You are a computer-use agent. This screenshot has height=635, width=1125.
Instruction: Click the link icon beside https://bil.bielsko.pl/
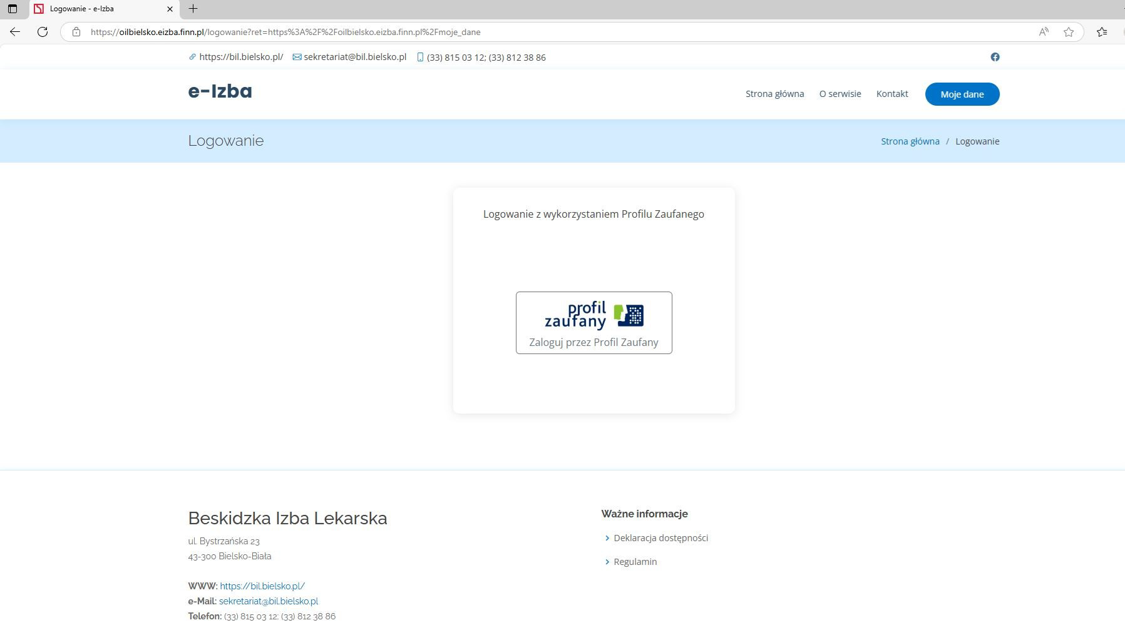(192, 57)
